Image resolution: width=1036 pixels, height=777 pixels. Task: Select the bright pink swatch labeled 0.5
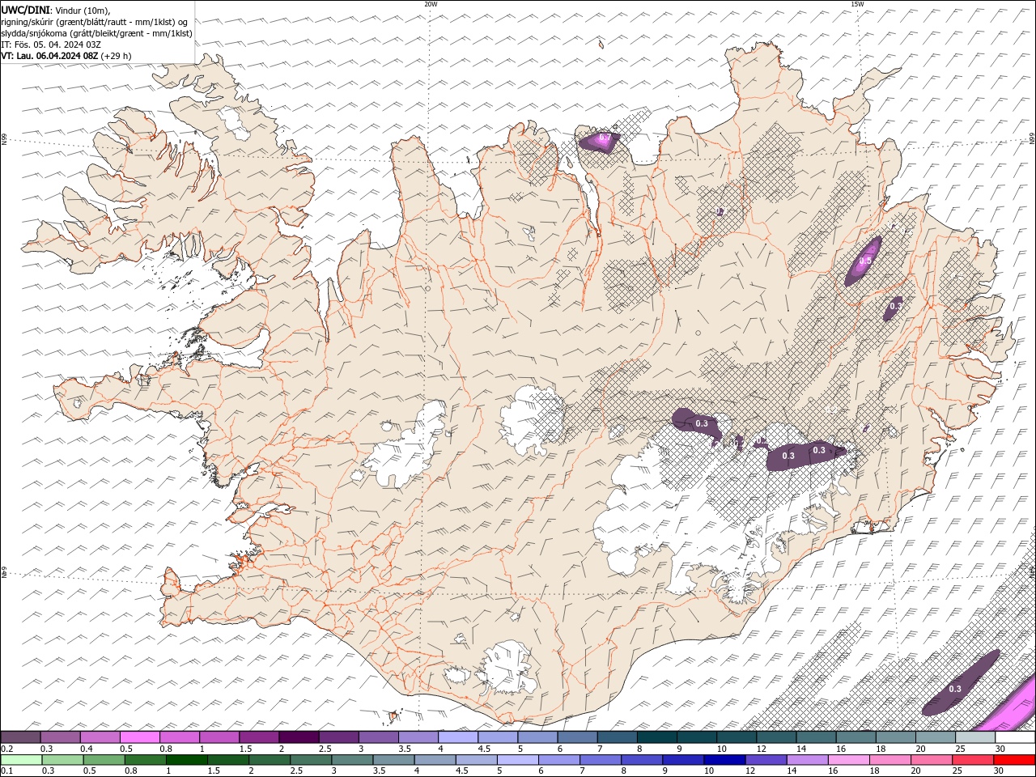point(139,737)
